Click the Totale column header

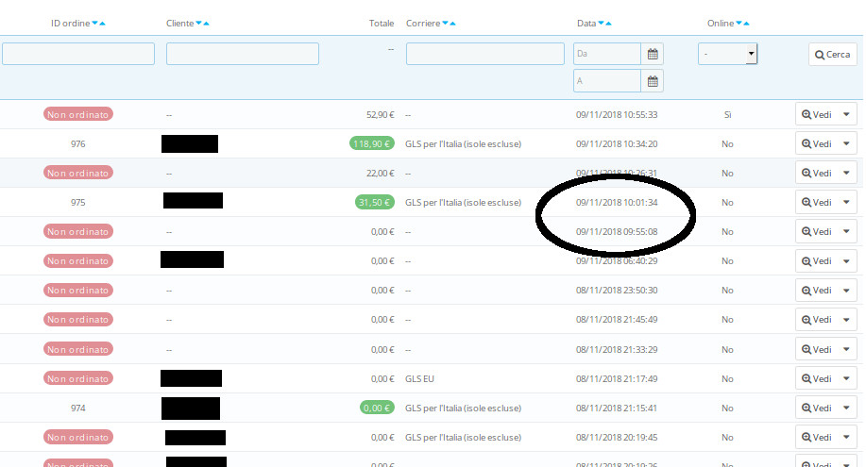(382, 24)
